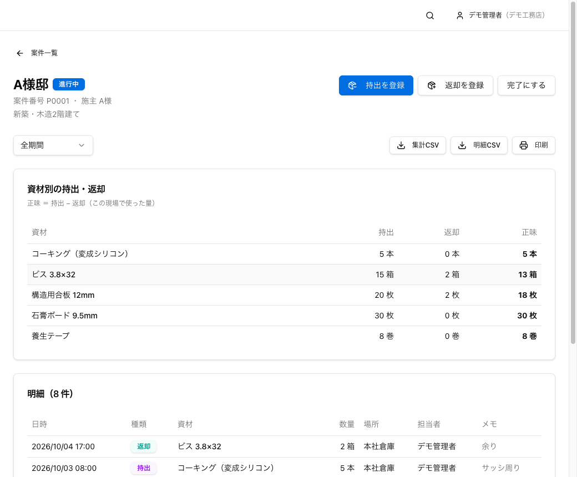Click the user profile icon
The width and height of the screenshot is (577, 477).
(x=459, y=16)
